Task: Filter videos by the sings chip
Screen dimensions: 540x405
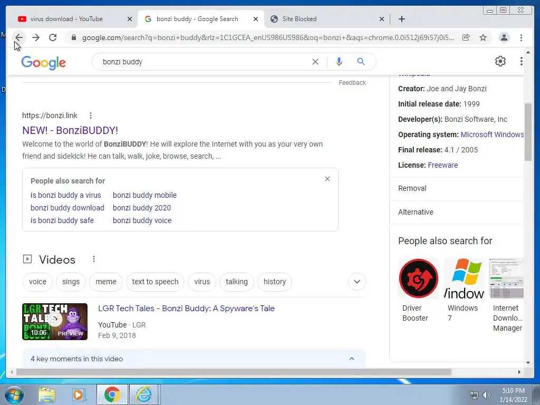Action: (x=71, y=282)
